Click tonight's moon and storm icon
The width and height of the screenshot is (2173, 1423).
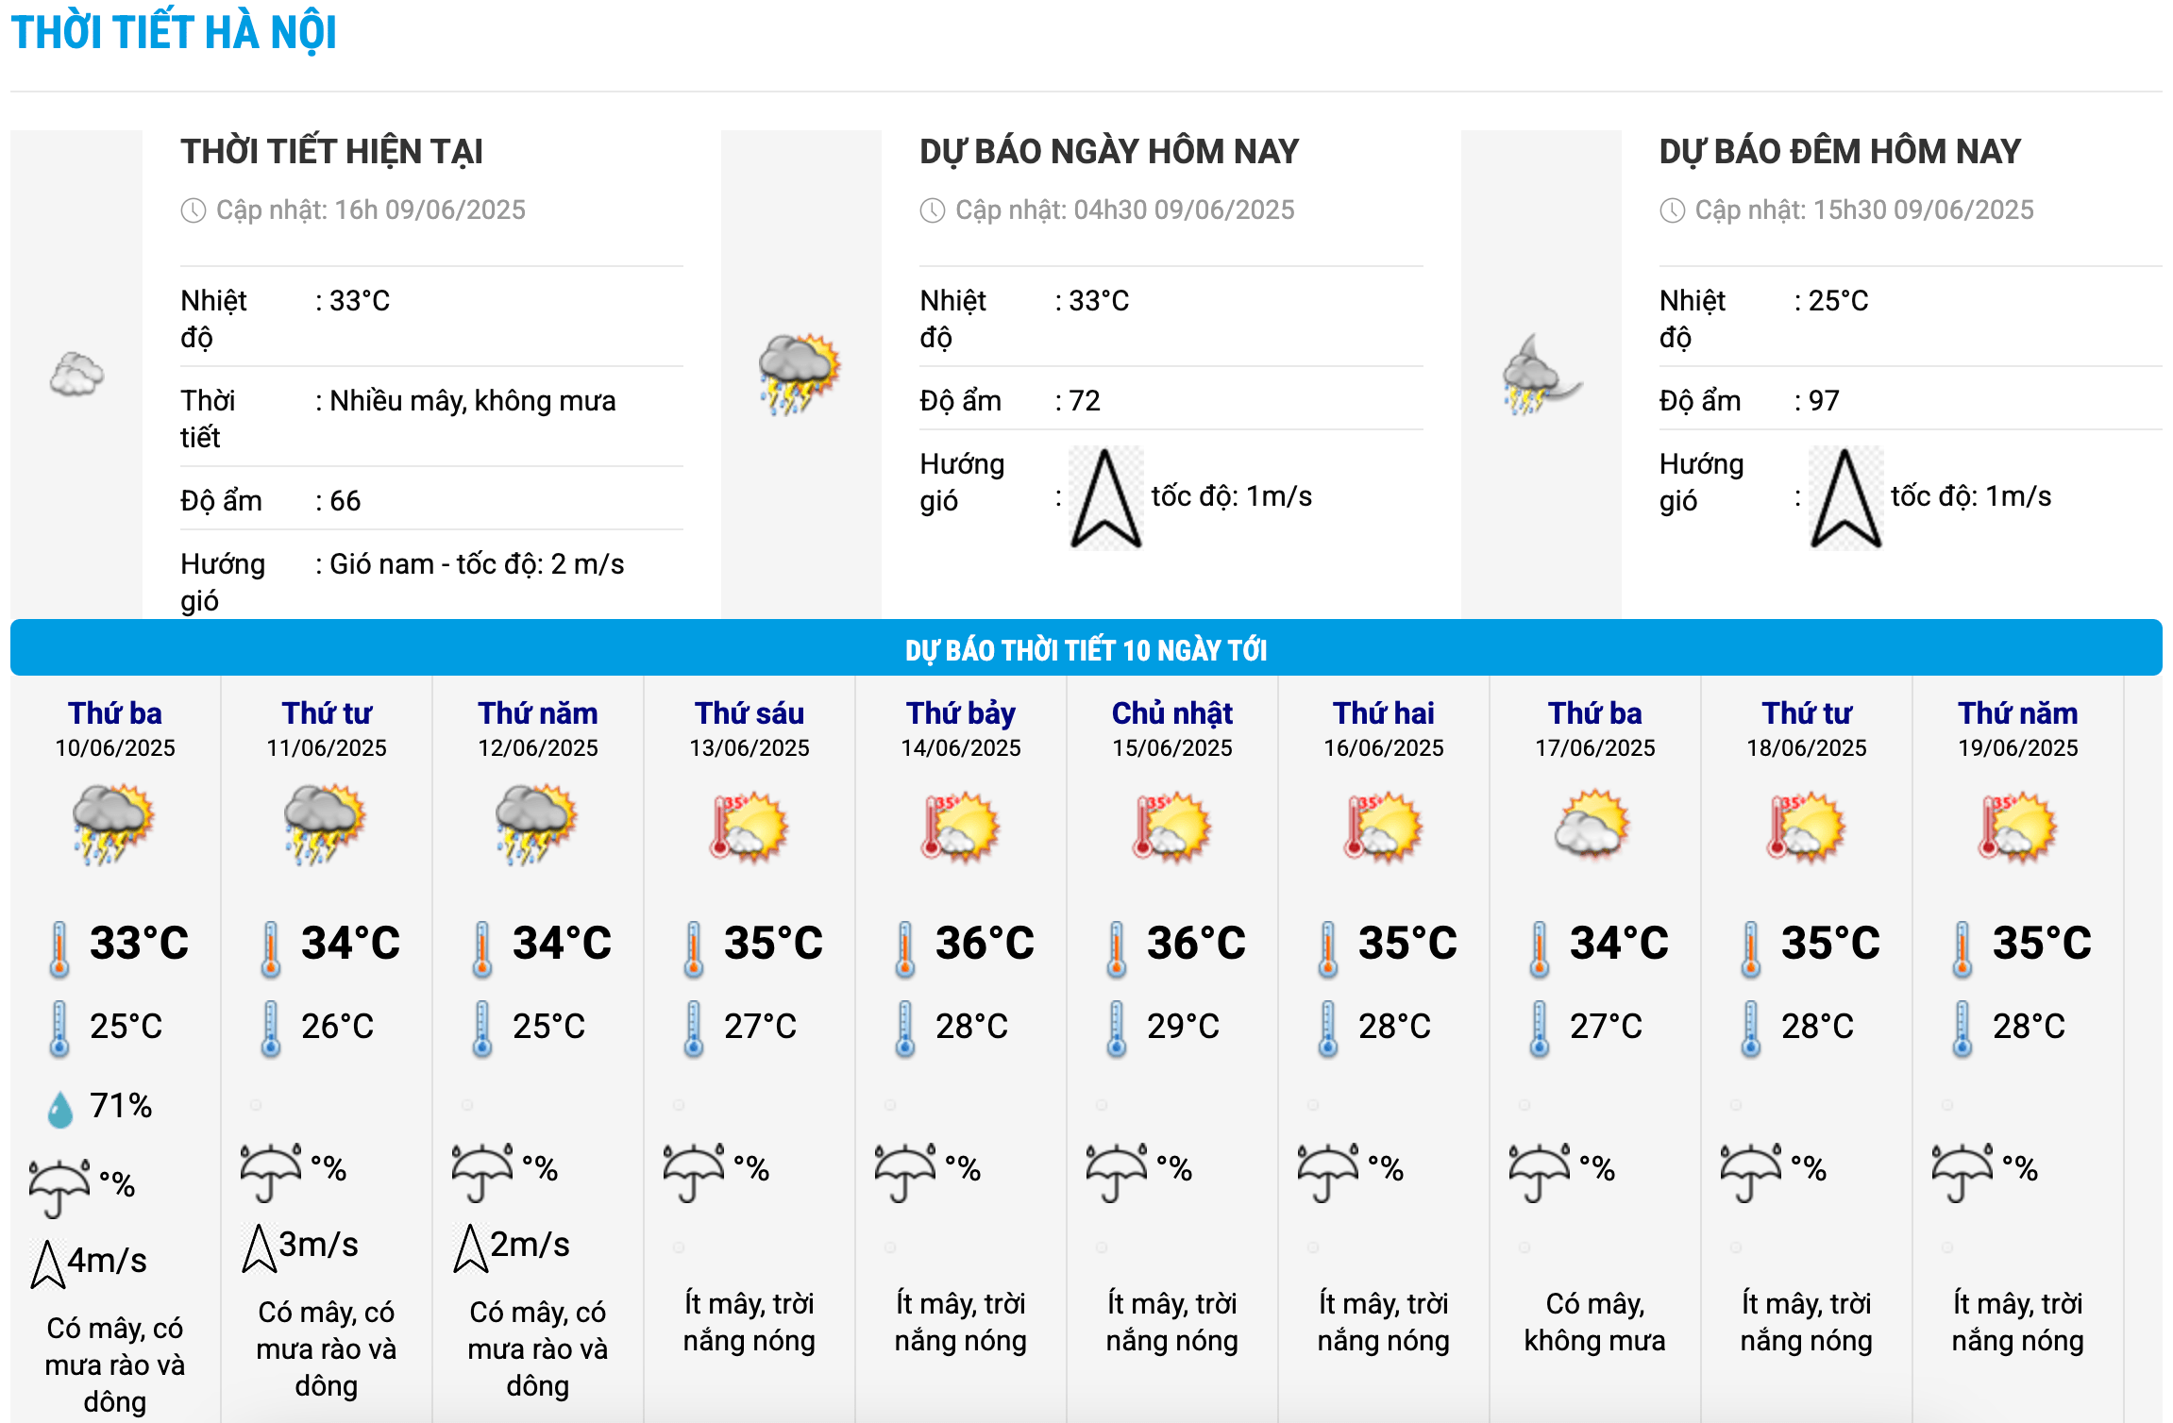[x=1540, y=375]
